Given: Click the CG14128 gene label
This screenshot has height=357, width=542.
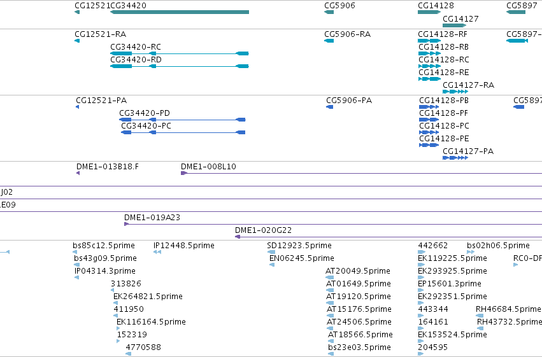Looking at the screenshot, I should (436, 6).
